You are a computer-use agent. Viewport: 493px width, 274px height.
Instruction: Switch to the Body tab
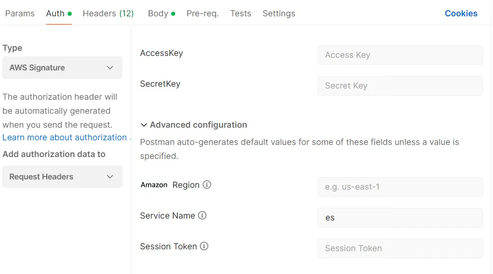pyautogui.click(x=158, y=14)
